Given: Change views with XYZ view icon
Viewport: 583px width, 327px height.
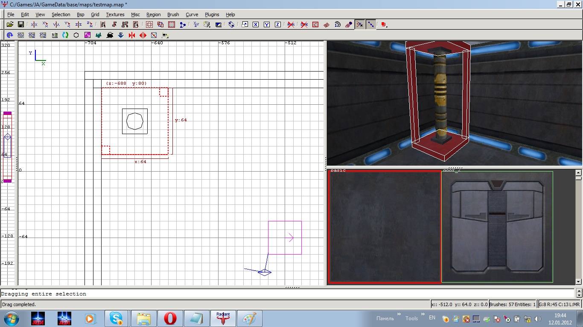Looking at the screenshot, I should (x=196, y=25).
